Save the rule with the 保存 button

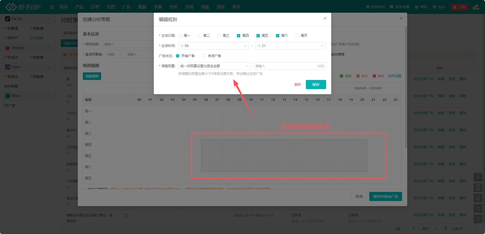(x=316, y=85)
